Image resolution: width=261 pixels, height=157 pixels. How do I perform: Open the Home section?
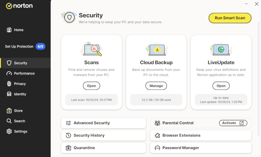point(25,30)
